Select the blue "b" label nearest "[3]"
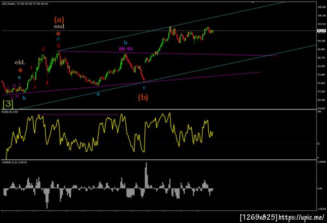327x223 pixels. (24, 98)
